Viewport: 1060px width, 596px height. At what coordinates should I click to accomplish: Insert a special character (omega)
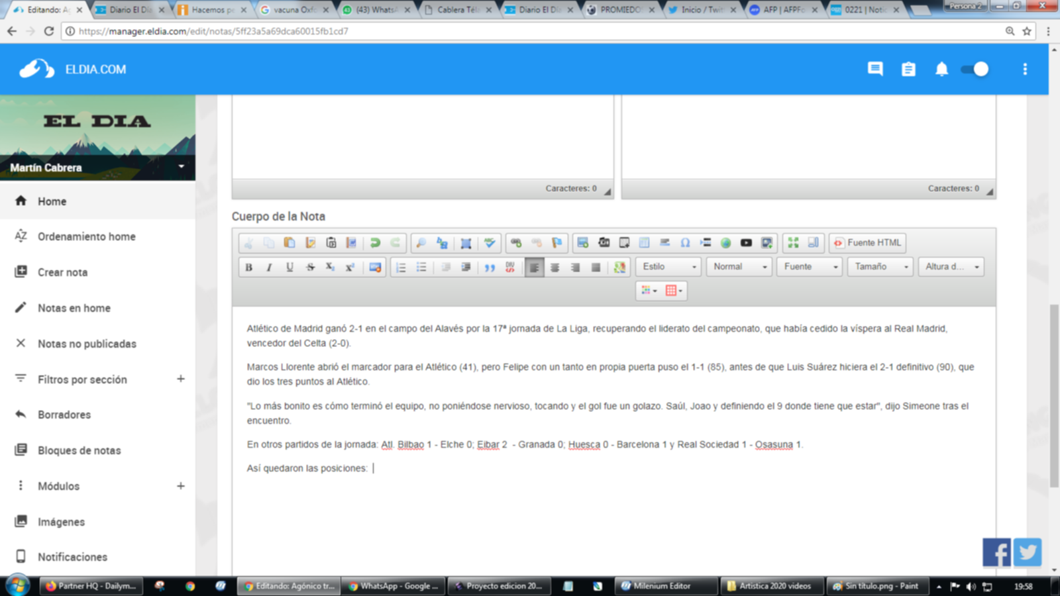click(x=685, y=243)
